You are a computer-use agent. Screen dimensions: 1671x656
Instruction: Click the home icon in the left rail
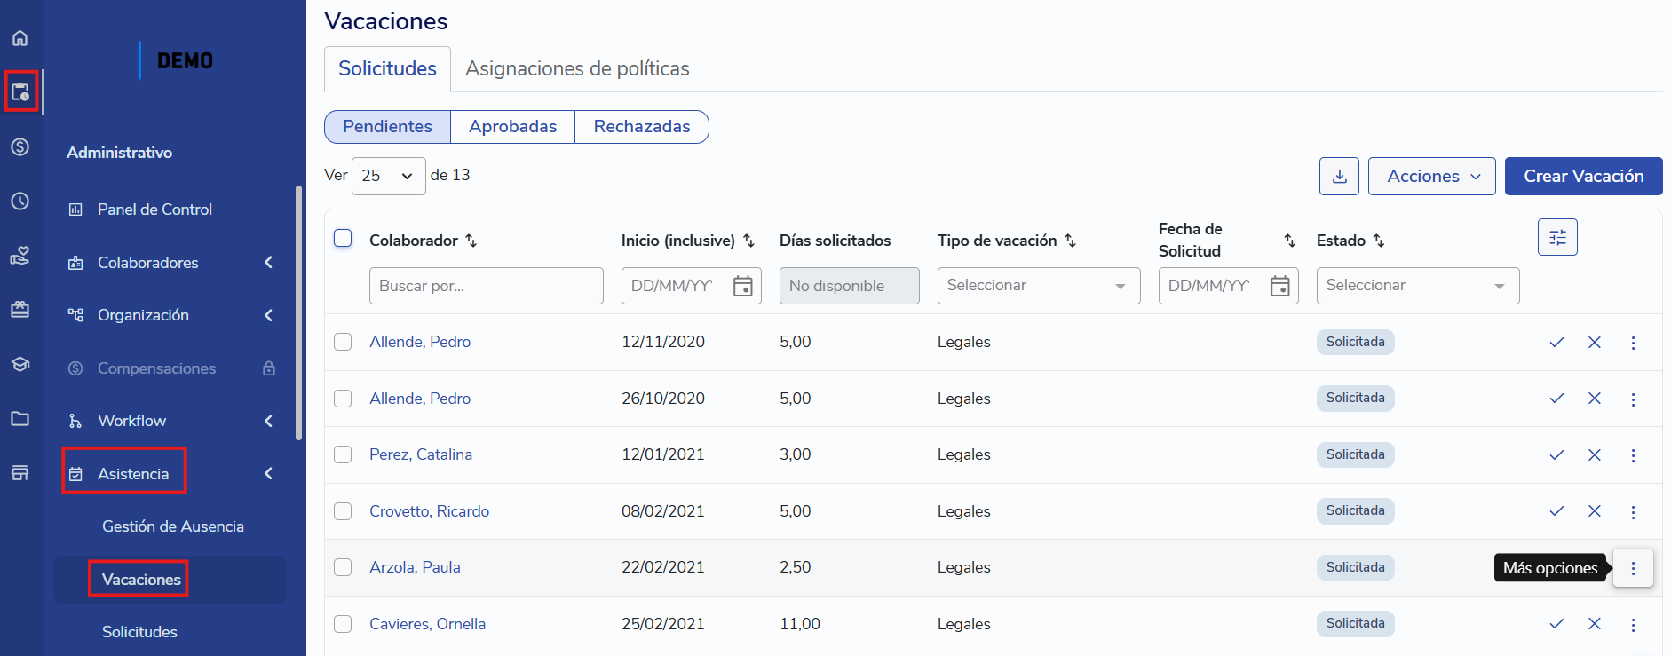click(x=20, y=38)
